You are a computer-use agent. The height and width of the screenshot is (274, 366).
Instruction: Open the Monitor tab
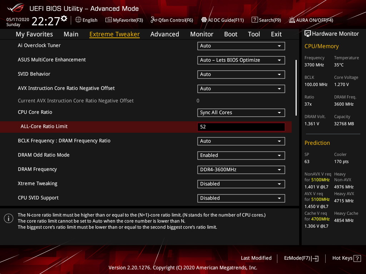pyautogui.click(x=202, y=34)
